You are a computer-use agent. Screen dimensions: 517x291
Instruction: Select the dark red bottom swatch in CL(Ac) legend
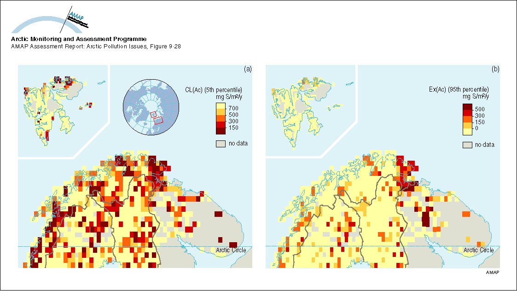point(220,130)
